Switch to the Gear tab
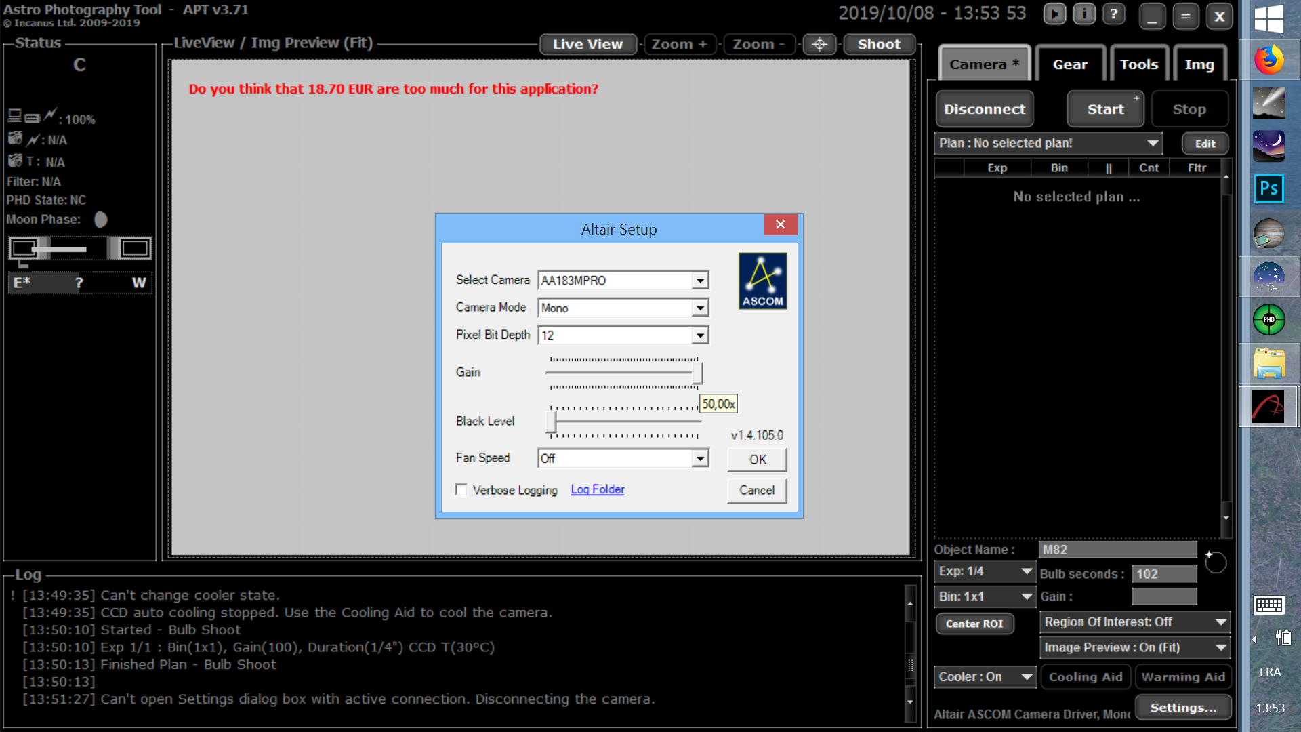Screen dimensions: 1301x732 (x=1069, y=64)
